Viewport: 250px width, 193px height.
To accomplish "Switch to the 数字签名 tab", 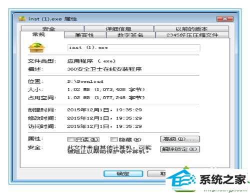I will (x=131, y=35).
